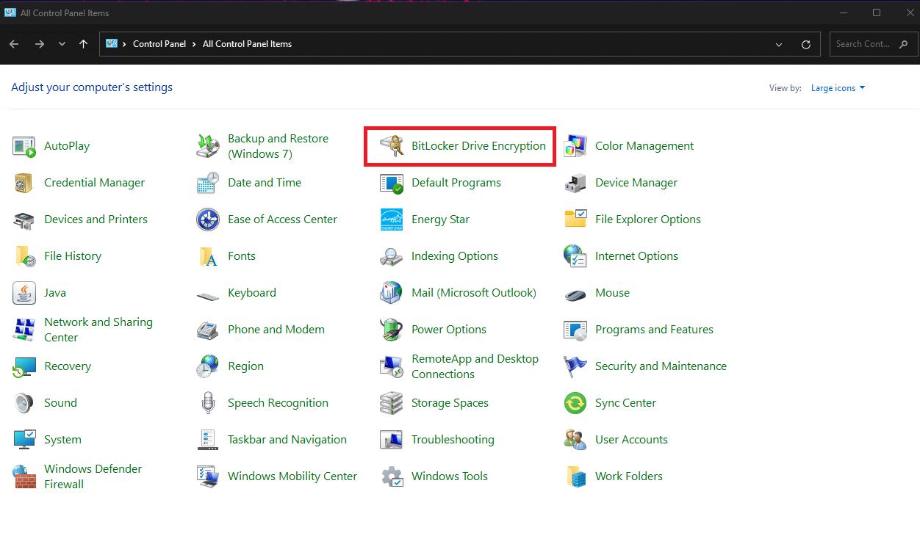Click the Mail (Microsoft Outlook) icon

pos(392,293)
